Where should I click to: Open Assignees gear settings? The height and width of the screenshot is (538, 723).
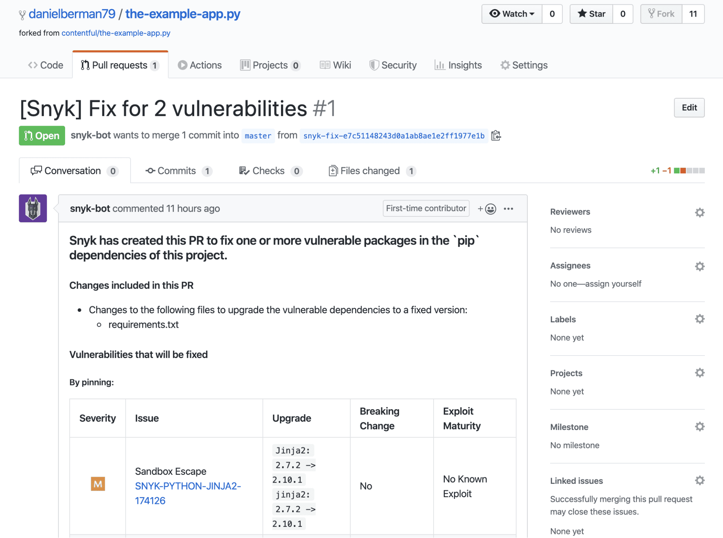tap(699, 266)
